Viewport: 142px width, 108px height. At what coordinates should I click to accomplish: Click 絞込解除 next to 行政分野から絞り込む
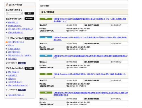coord(29,38)
